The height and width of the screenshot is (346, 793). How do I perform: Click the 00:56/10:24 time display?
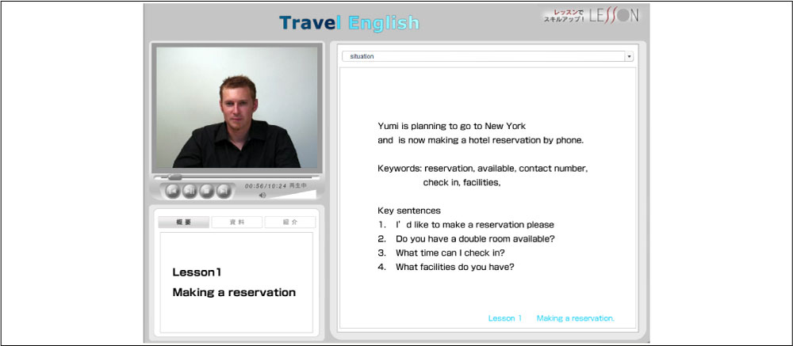click(x=266, y=186)
